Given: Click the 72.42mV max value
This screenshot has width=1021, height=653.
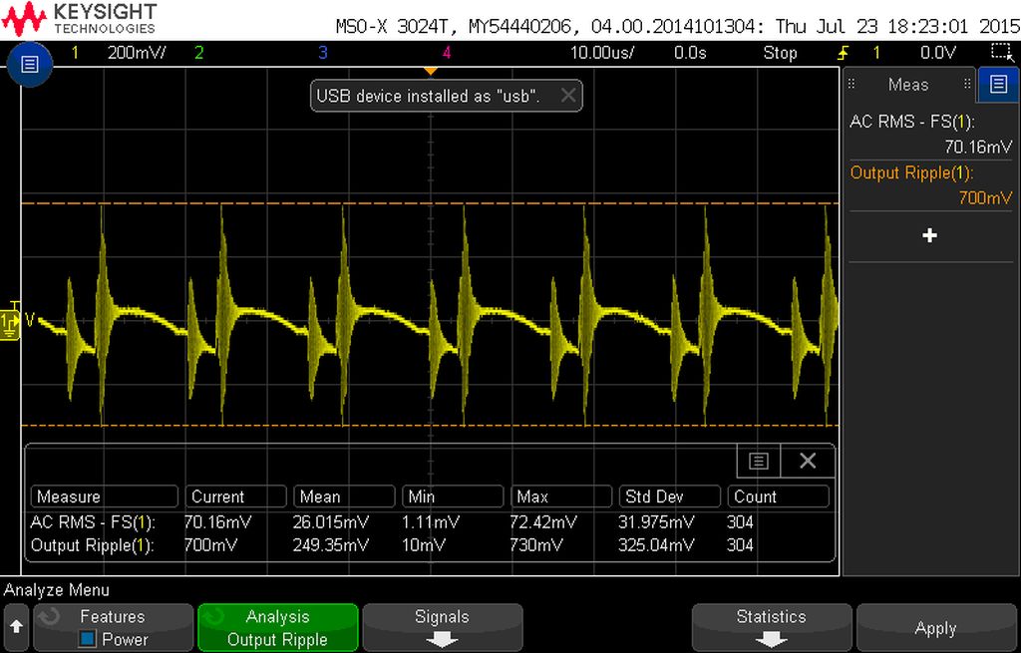Looking at the screenshot, I should [x=543, y=522].
